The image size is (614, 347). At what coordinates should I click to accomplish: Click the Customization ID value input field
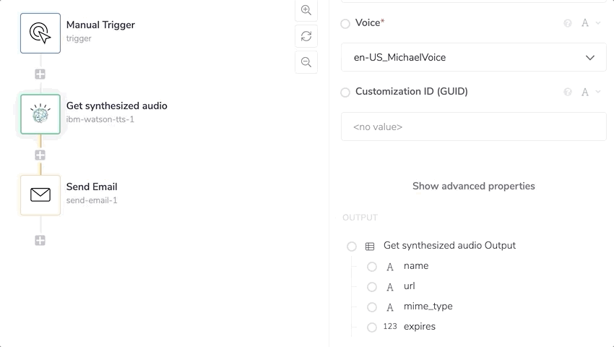[x=473, y=127]
